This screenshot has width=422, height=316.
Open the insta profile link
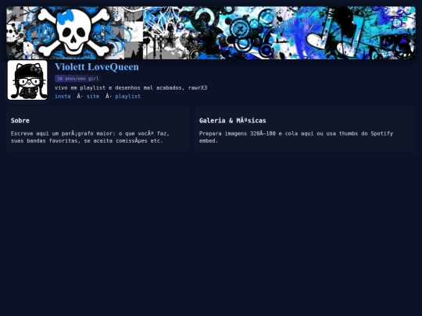[x=63, y=96]
